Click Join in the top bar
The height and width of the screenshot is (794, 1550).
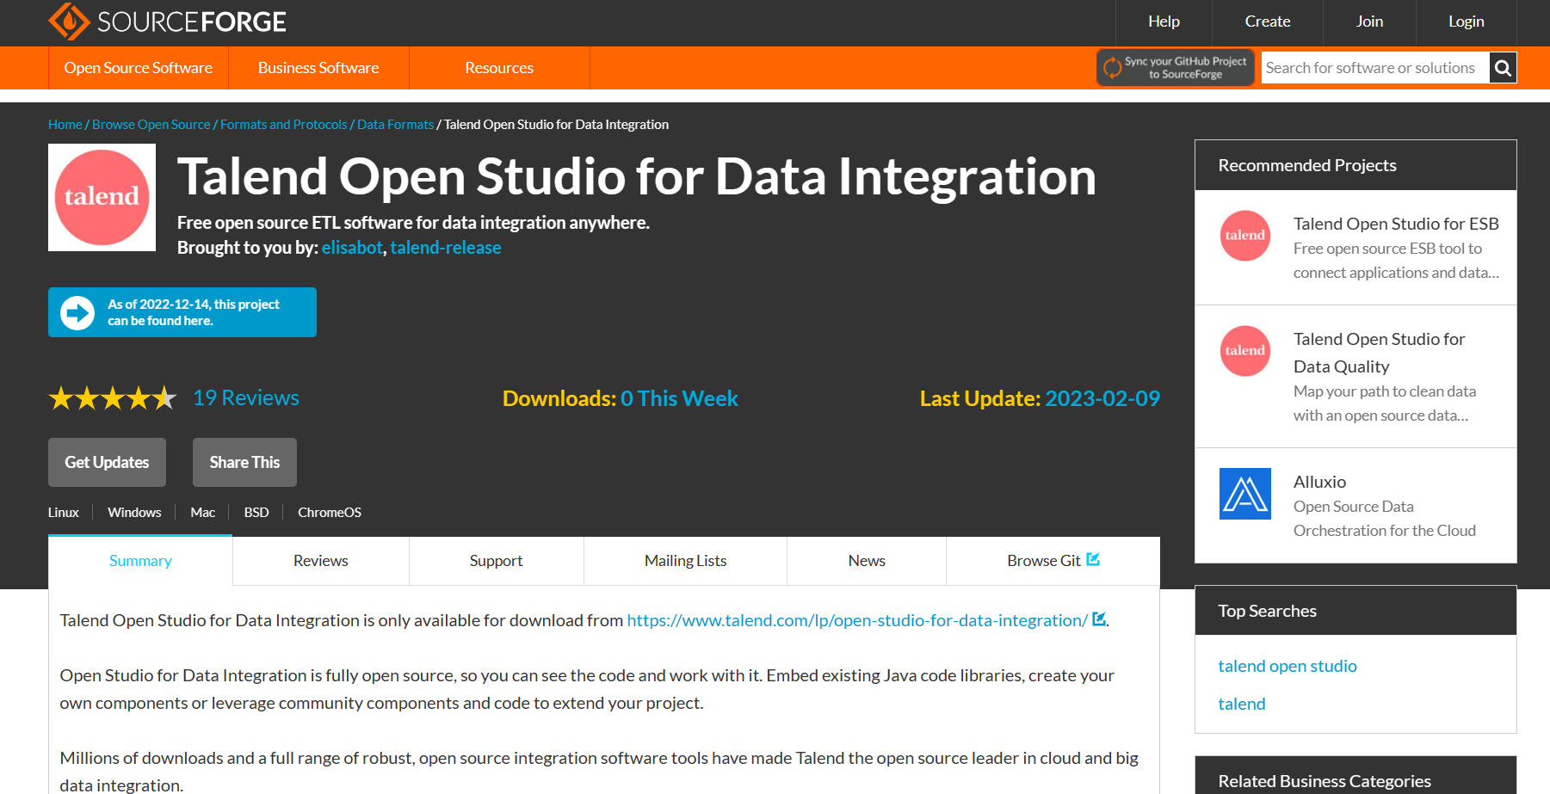click(x=1369, y=22)
